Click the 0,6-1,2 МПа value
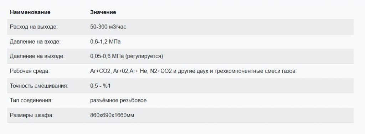 coord(105,42)
